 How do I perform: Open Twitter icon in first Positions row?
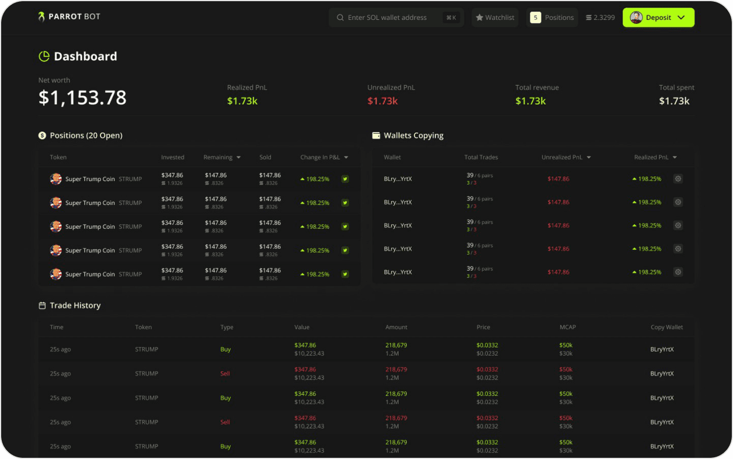coord(345,179)
